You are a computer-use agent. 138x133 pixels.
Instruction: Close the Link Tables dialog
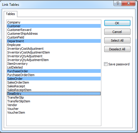click(x=128, y=3)
